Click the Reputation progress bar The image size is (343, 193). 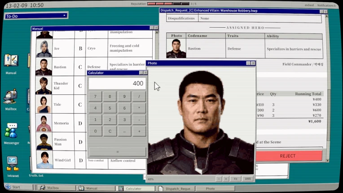pyautogui.click(x=168, y=4)
